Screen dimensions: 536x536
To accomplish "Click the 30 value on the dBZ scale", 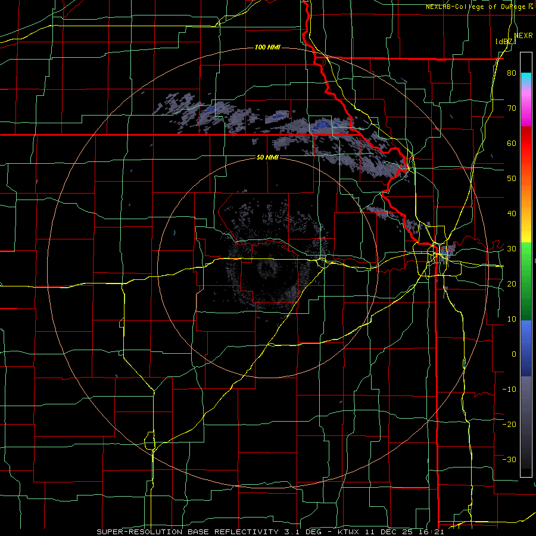I will (512, 248).
